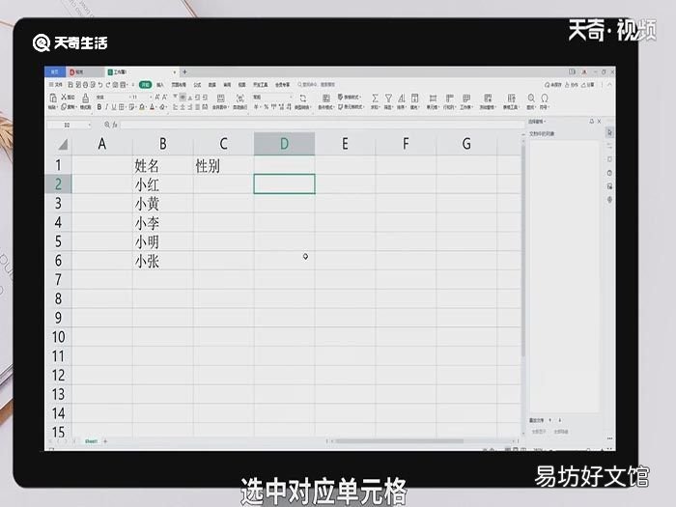676x507 pixels.
Task: Click the Rows and Columns icon
Action: pos(449,99)
